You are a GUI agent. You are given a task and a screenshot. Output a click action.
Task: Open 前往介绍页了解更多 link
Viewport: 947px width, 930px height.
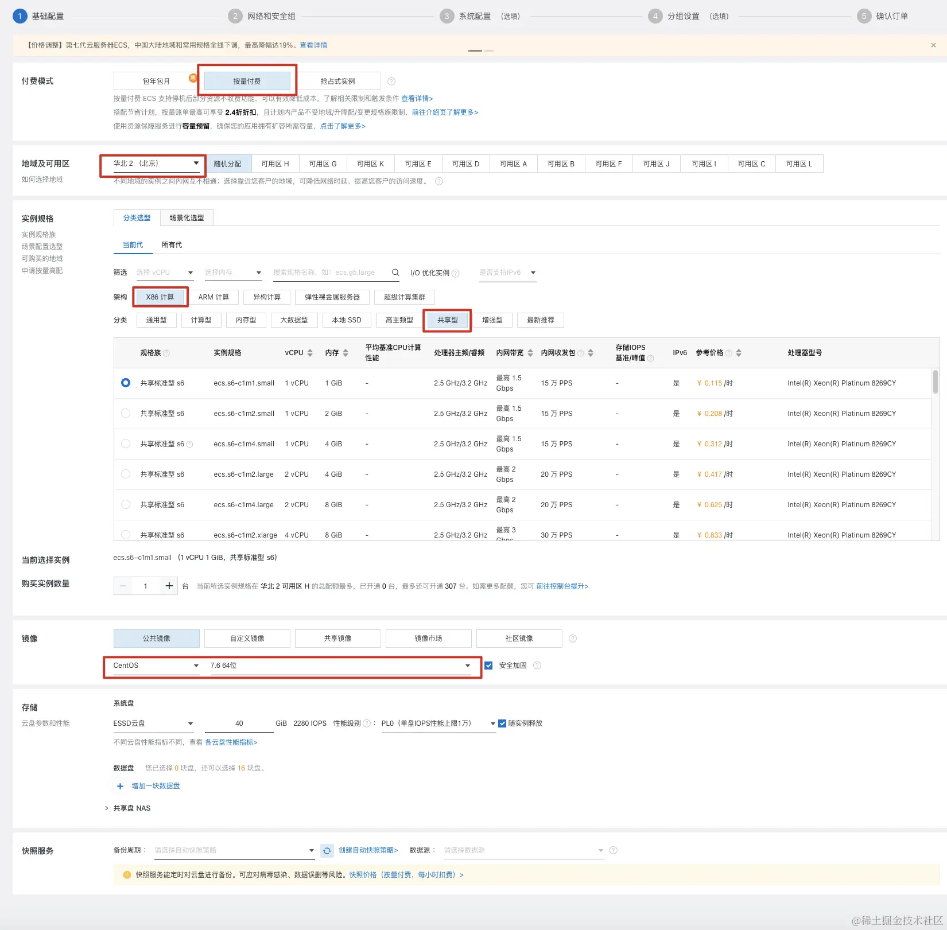coord(445,112)
